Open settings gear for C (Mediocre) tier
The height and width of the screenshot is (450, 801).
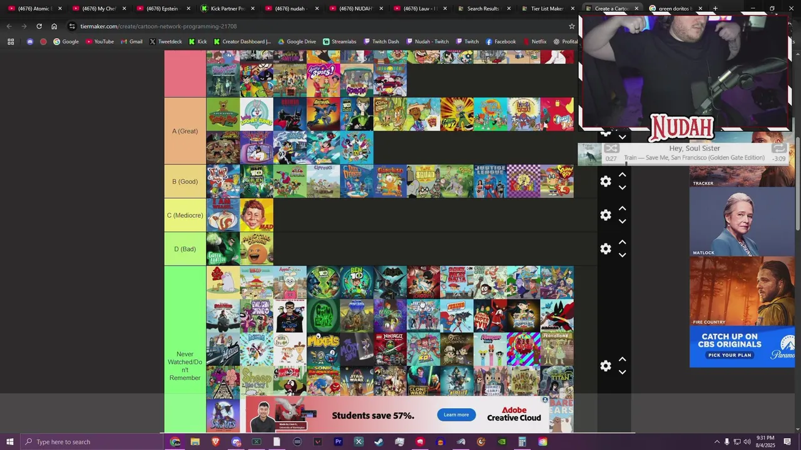pyautogui.click(x=606, y=215)
